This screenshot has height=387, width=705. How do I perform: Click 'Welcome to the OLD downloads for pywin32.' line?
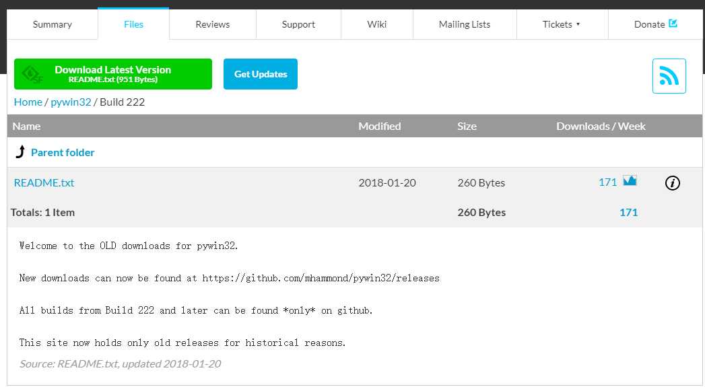point(129,246)
